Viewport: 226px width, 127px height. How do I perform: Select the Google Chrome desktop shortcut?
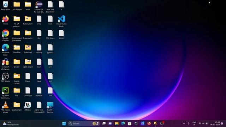pyautogui.click(x=5, y=36)
